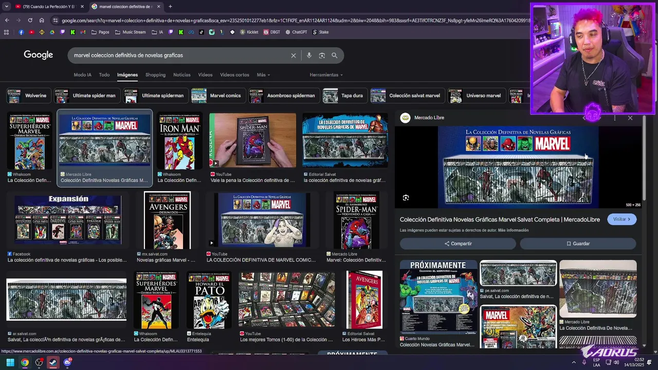
Task: Search inside image with lens icon on preview
Action: 406,197
